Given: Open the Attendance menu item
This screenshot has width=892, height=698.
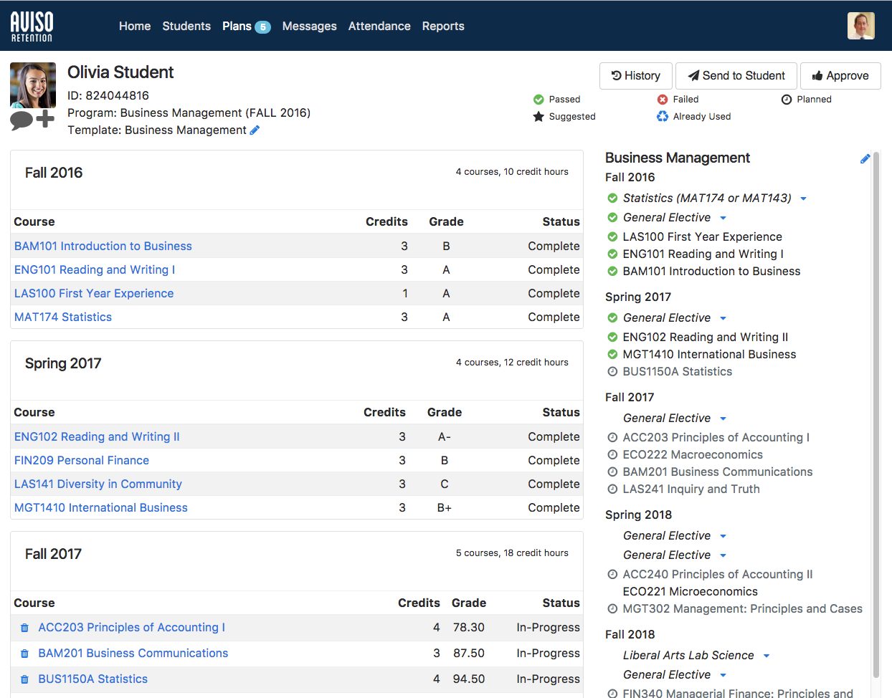Looking at the screenshot, I should [379, 26].
